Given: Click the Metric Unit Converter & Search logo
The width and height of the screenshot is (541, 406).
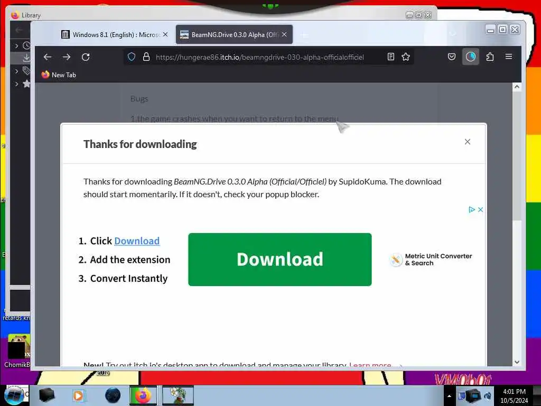Looking at the screenshot, I should (431, 260).
